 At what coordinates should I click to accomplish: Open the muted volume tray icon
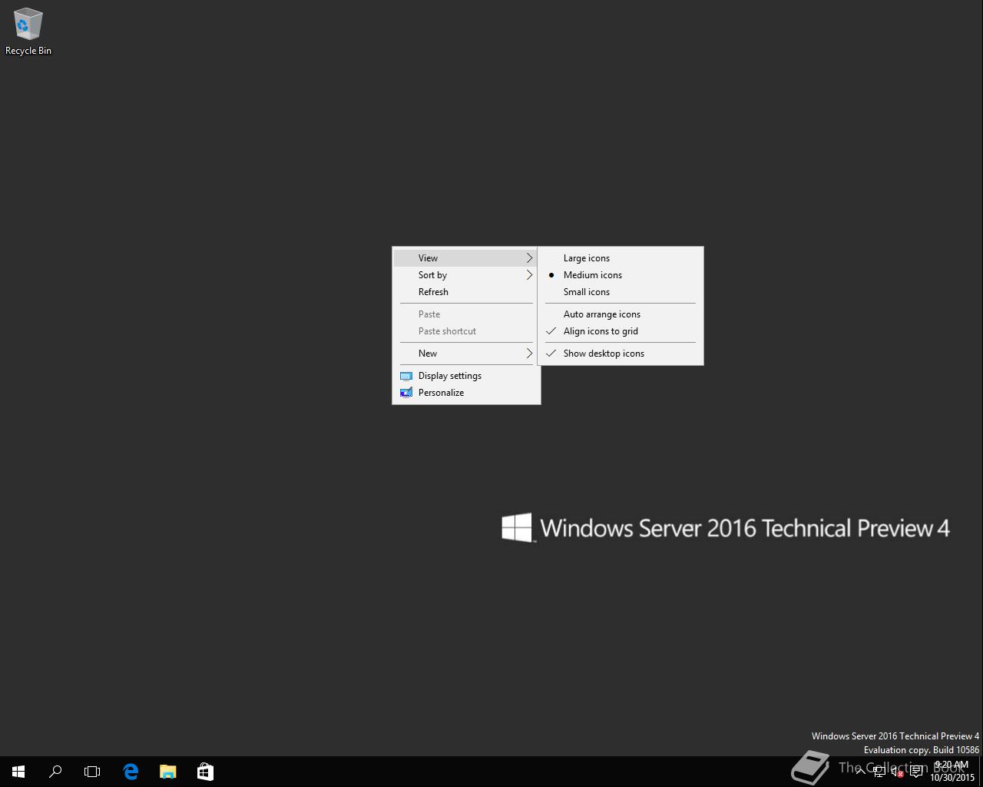tap(898, 772)
